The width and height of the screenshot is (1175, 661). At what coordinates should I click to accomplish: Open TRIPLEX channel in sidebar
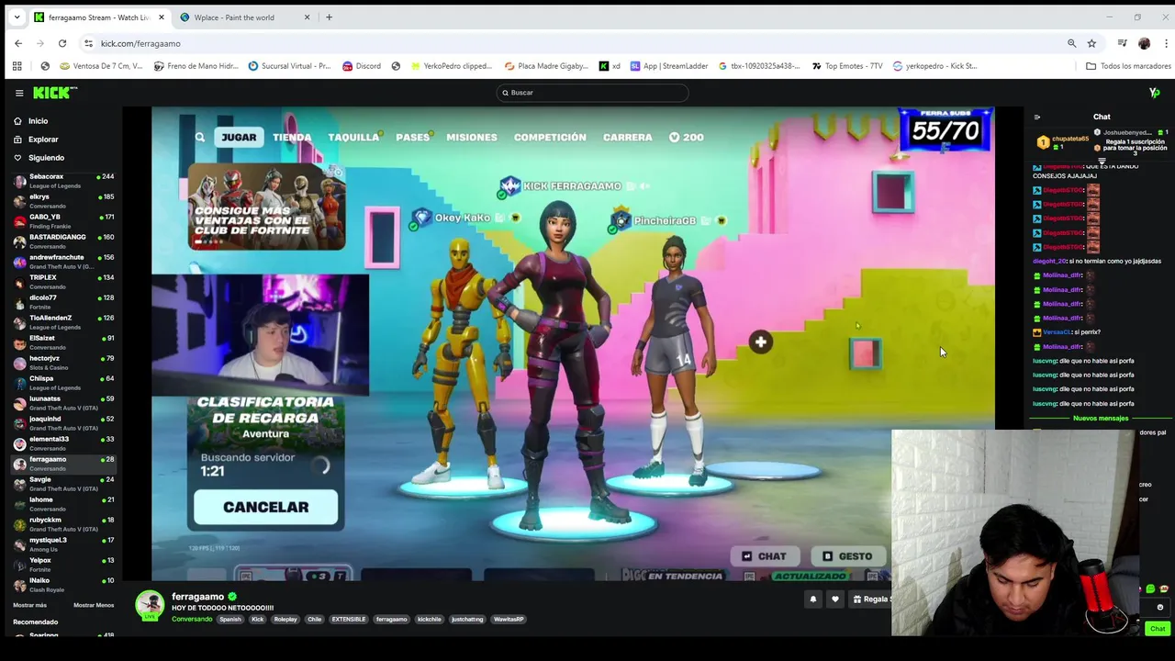point(62,281)
